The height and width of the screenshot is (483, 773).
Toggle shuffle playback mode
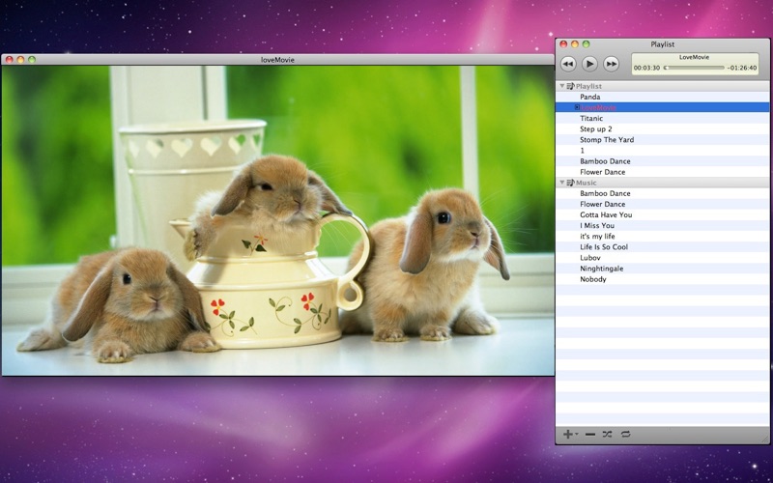pos(608,435)
